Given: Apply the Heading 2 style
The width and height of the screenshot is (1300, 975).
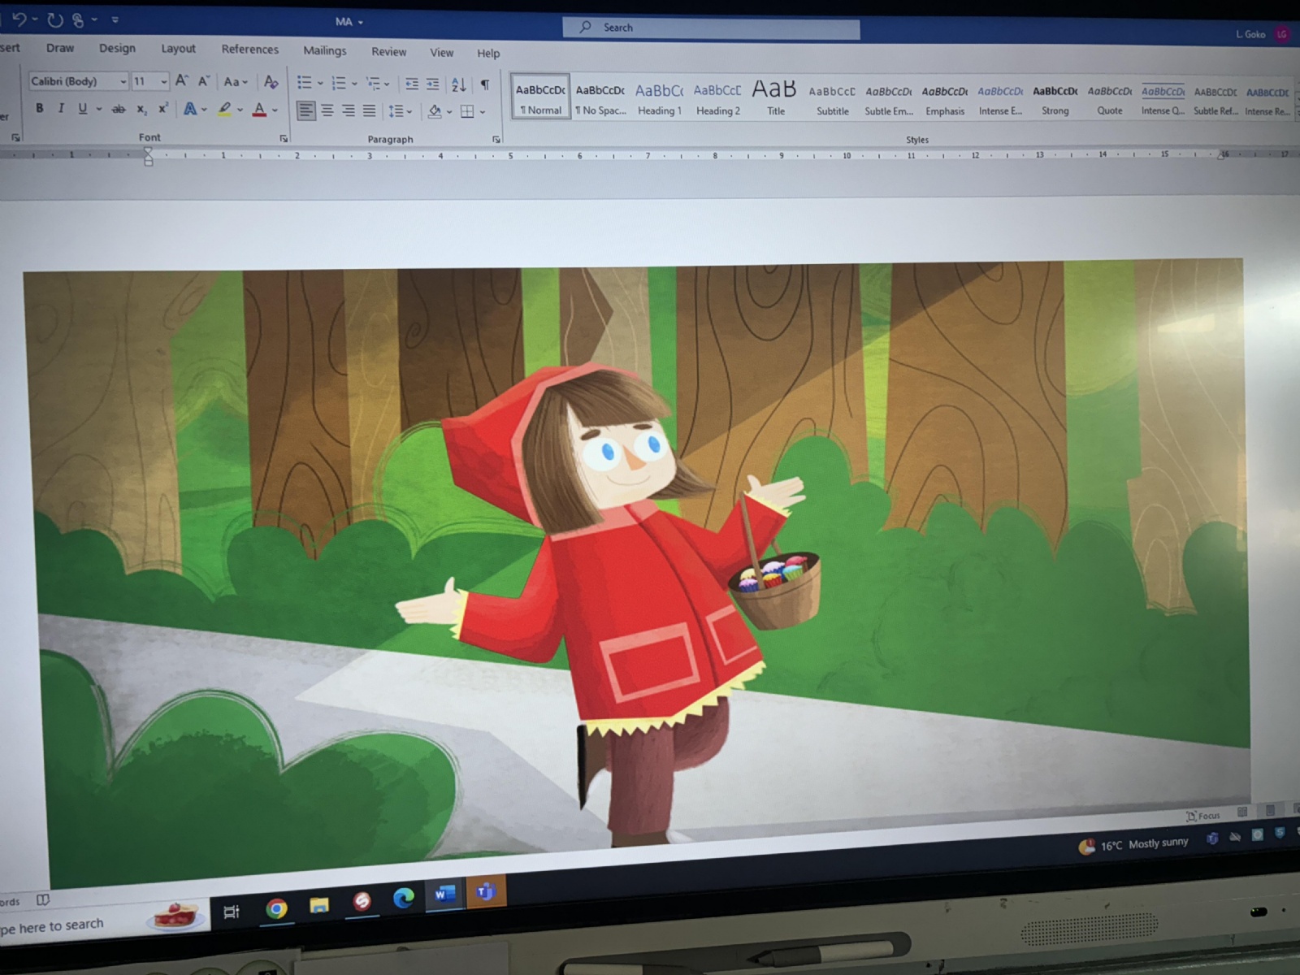Looking at the screenshot, I should (717, 99).
